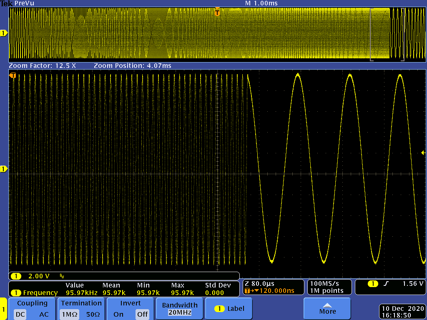Viewport: 427px width, 320px height.
Task: Switch Termination to 50Ω
Action: click(92, 314)
